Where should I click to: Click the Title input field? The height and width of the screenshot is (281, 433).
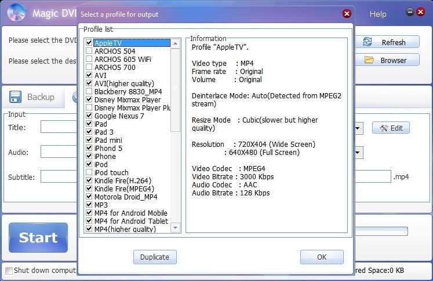click(59, 127)
